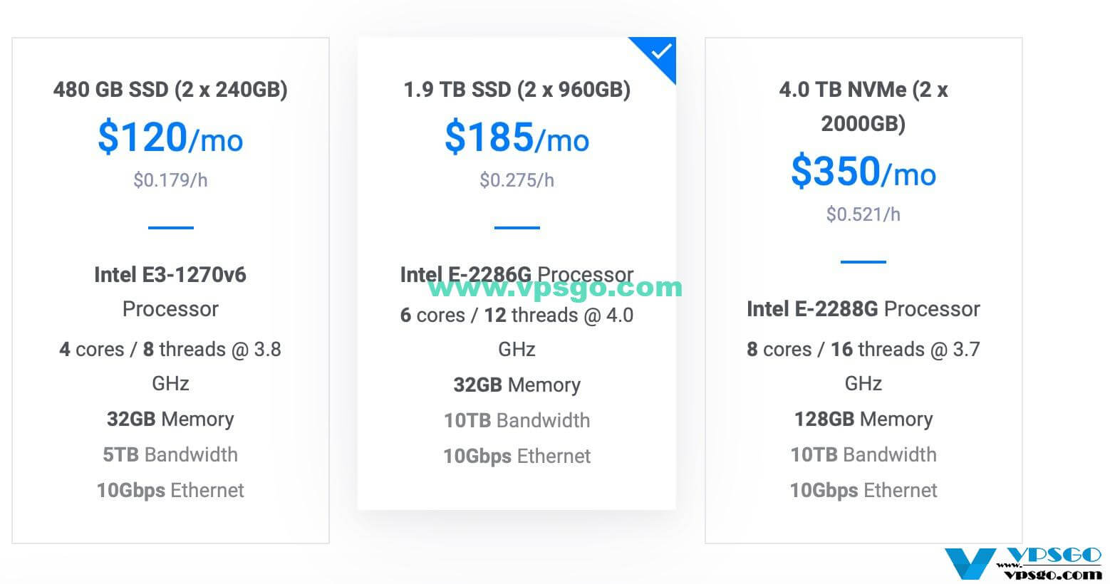The width and height of the screenshot is (1110, 584).
Task: Click the blue divider under $120/mo
Action: coord(170,228)
